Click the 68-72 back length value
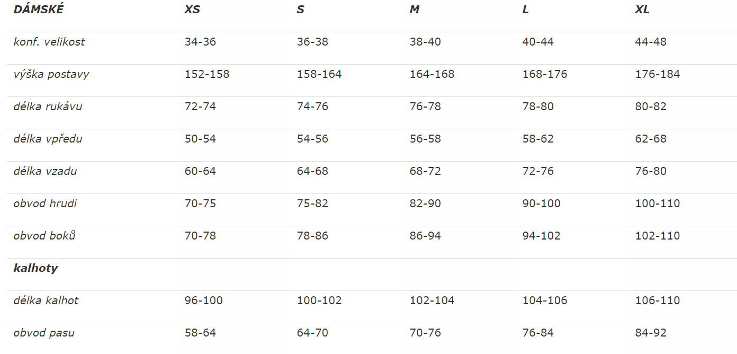Viewport: 737px width, 354px height. pyautogui.click(x=425, y=171)
